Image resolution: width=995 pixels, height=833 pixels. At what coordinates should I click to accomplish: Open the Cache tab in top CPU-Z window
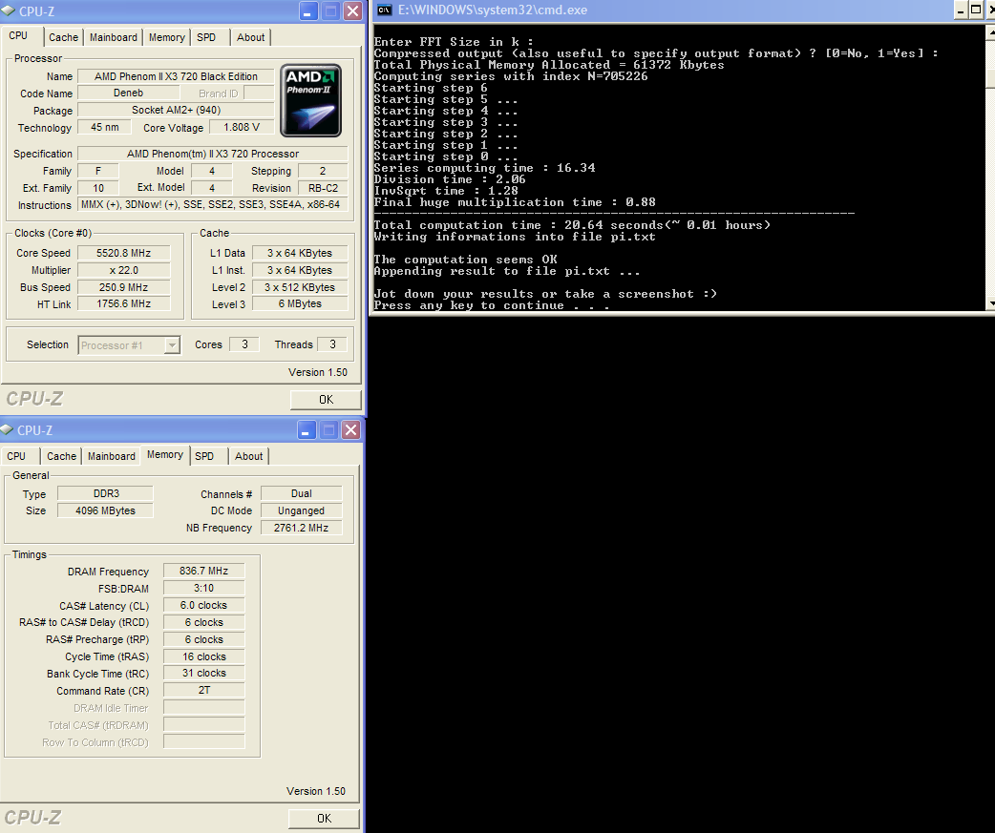63,37
